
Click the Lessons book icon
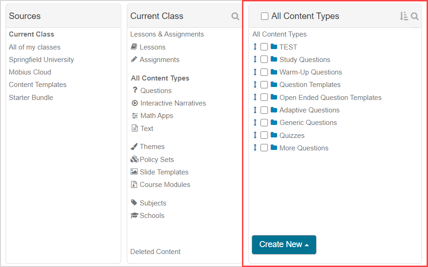(134, 47)
